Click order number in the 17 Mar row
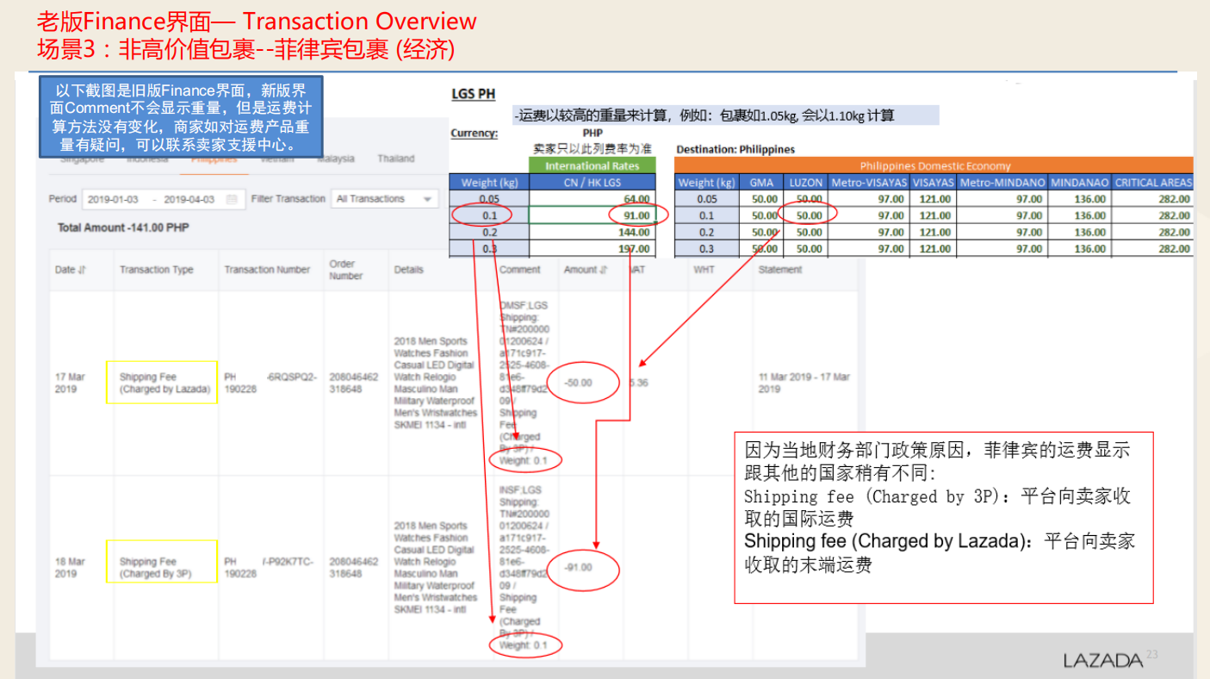 click(353, 383)
